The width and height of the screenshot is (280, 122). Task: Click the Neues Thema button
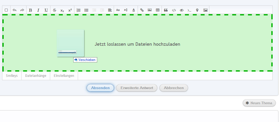pyautogui.click(x=259, y=103)
